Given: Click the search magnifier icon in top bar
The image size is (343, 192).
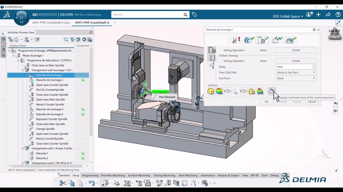Looking at the screenshot, I should pyautogui.click(x=185, y=15).
